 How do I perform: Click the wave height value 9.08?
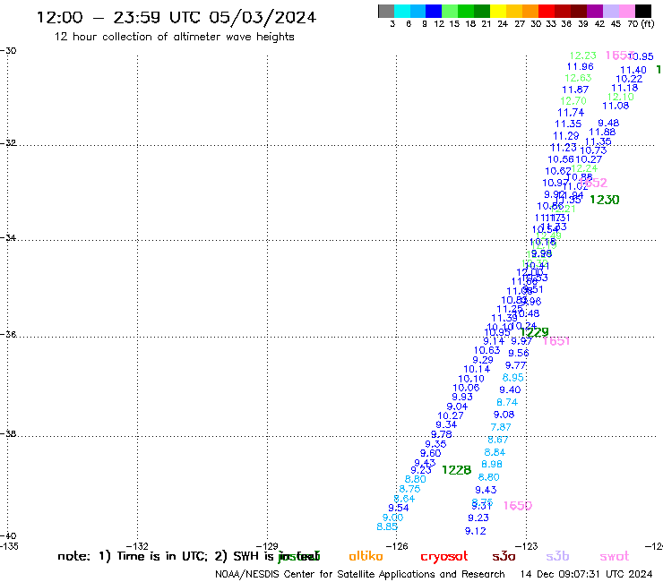(504, 415)
